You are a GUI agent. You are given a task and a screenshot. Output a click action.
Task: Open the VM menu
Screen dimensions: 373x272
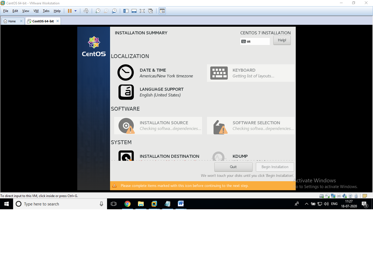click(x=36, y=11)
